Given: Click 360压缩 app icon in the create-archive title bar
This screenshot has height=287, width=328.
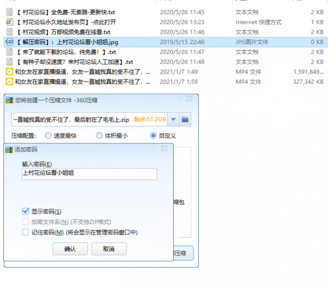Looking at the screenshot, I should (x=9, y=100).
